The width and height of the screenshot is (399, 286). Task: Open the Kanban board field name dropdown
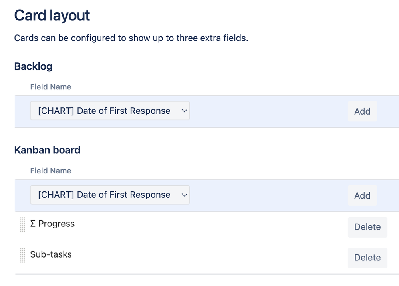[110, 195]
